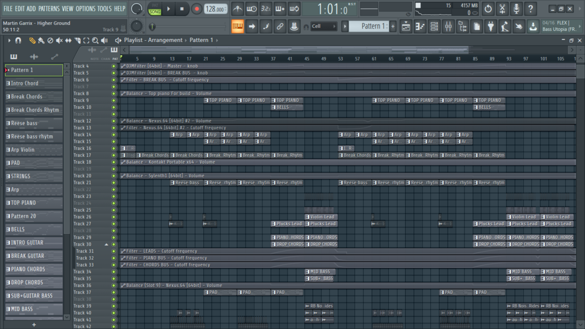Open the VIEW menu
Screen dimensions: 585x329
(68, 9)
